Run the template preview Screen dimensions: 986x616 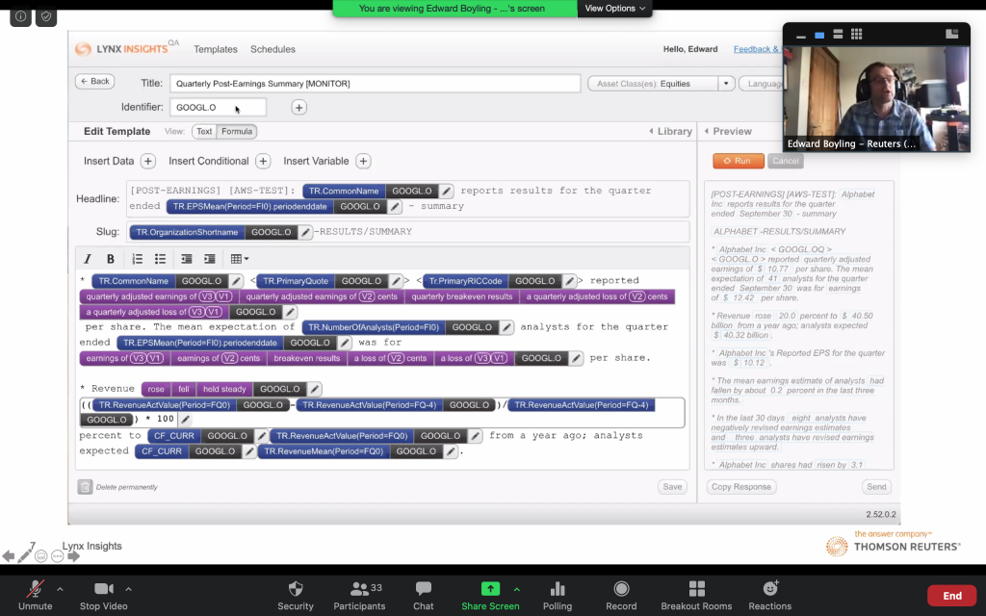(738, 161)
